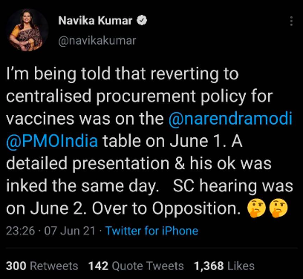Click the first thinking face emoji

tap(256, 209)
